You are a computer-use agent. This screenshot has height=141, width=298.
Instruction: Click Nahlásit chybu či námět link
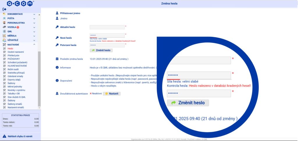20,136
